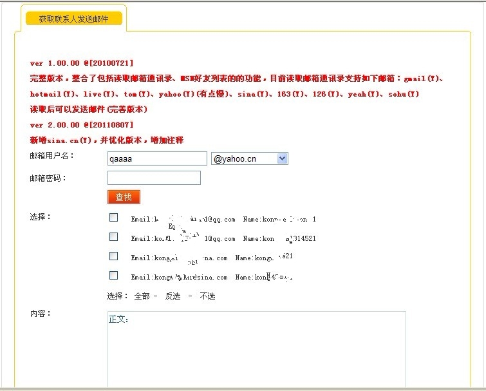This screenshot has width=486, height=391.
Task: Tick checkbox for first qq.com contact
Action: pyautogui.click(x=113, y=217)
